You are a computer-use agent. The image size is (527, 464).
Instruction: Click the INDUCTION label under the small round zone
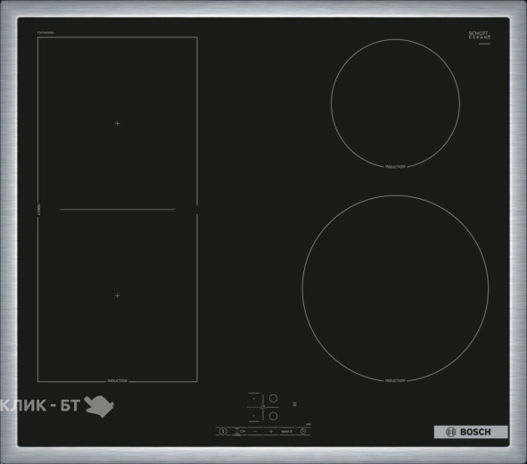[x=395, y=167]
